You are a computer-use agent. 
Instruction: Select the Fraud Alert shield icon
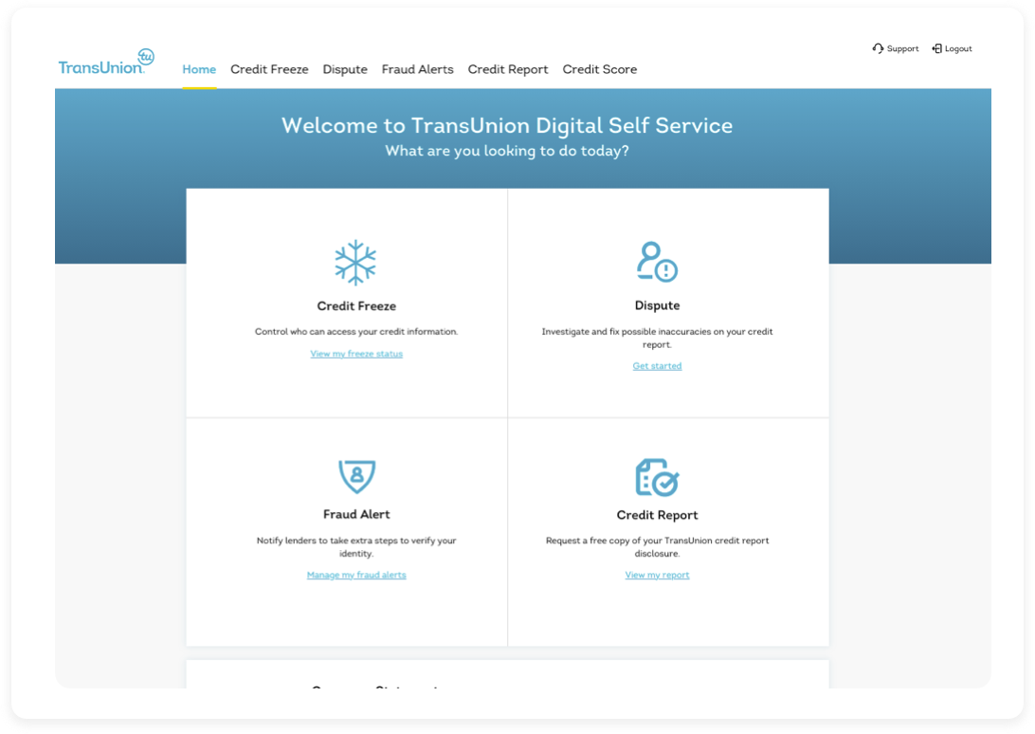(x=356, y=476)
